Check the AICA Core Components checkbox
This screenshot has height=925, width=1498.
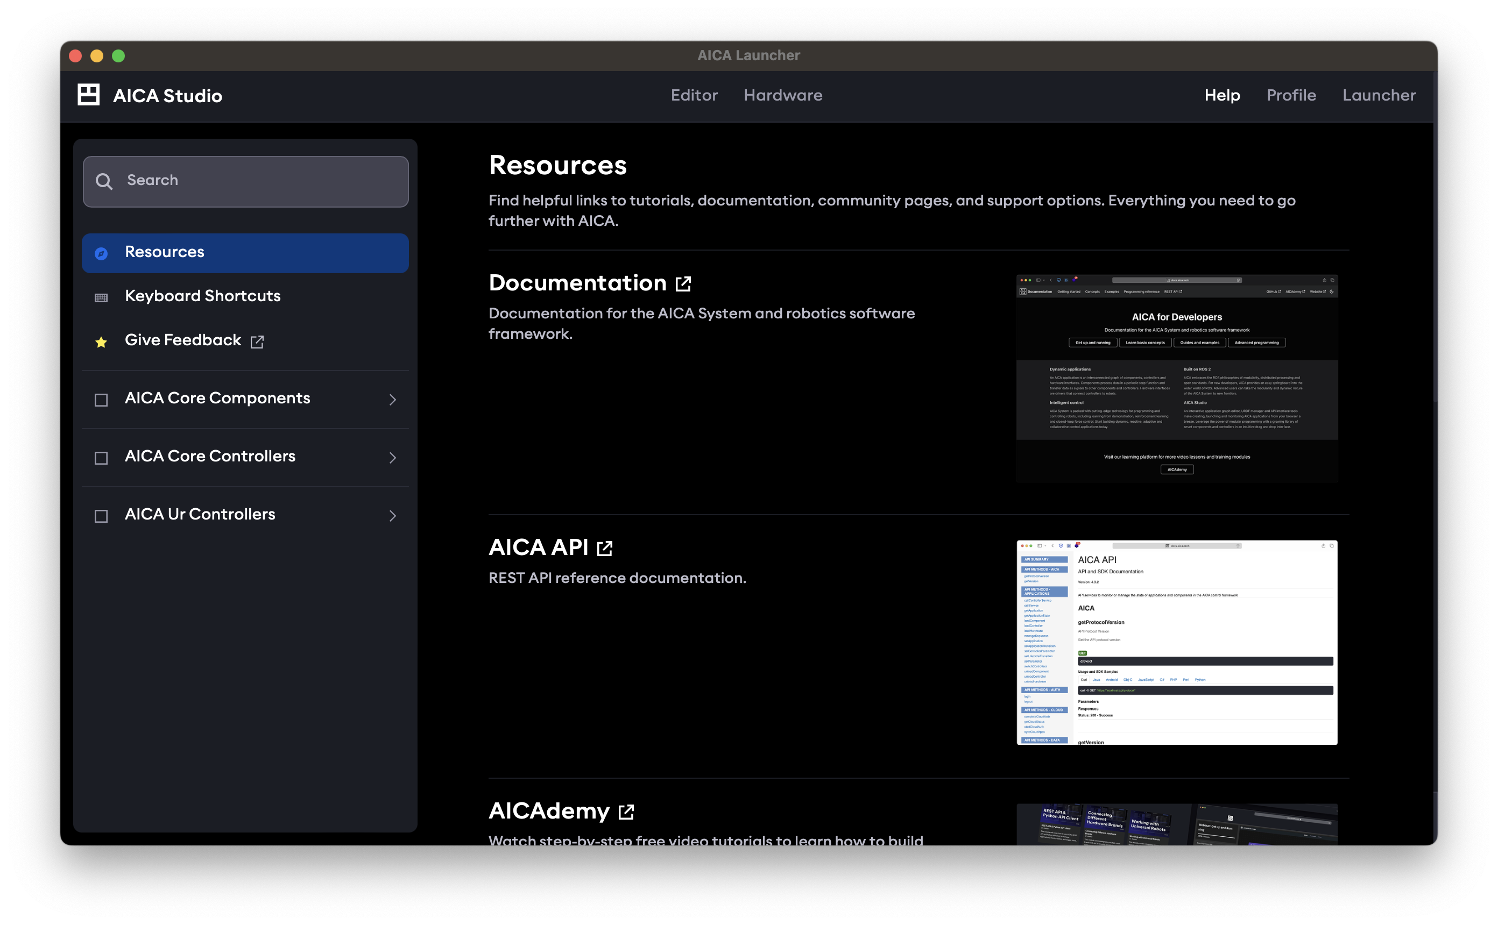click(x=101, y=400)
